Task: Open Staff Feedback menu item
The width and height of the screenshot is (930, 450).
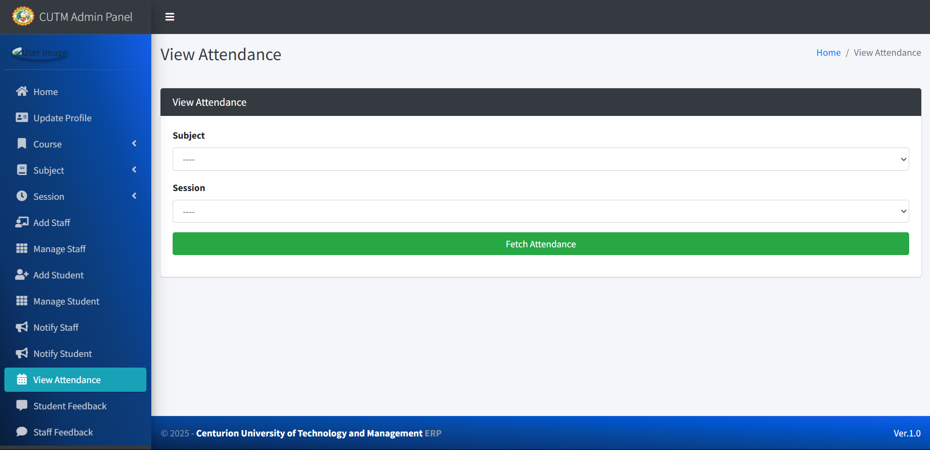Action: [75, 432]
